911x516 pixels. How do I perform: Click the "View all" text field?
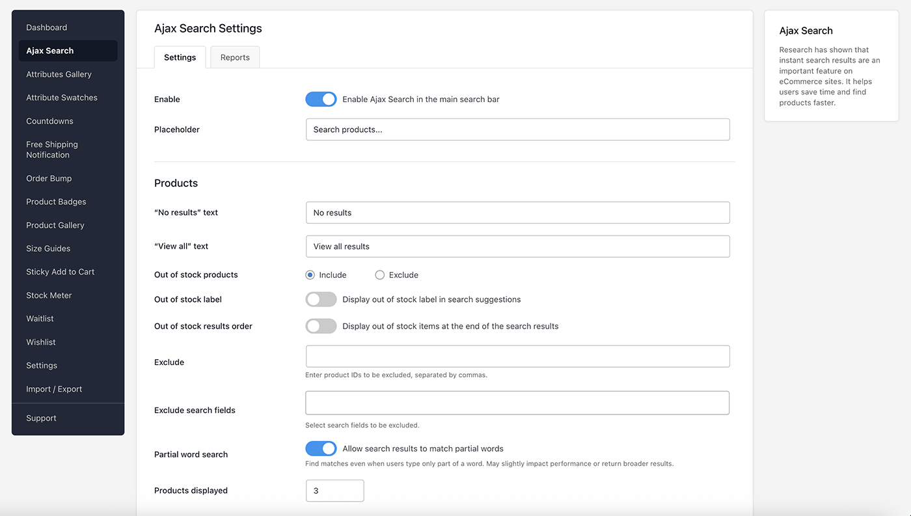tap(517, 246)
